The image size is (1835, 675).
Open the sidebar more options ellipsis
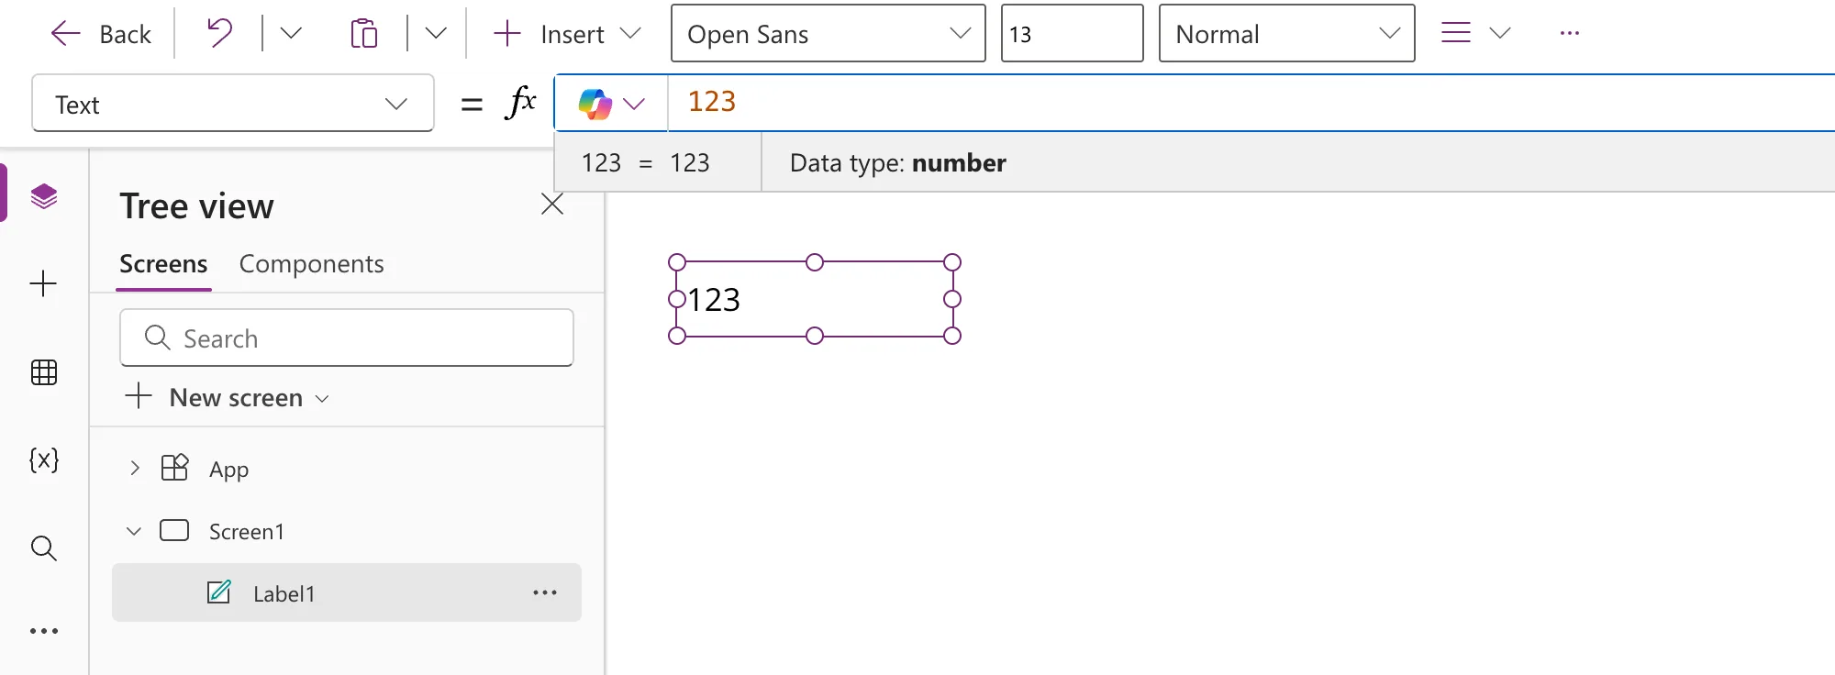pos(44,631)
